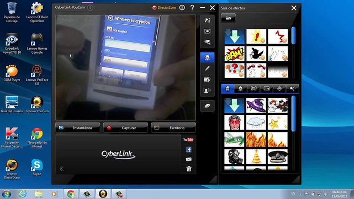Open Chrome window from taskbar
The height and width of the screenshot is (199, 354).
(x=71, y=194)
